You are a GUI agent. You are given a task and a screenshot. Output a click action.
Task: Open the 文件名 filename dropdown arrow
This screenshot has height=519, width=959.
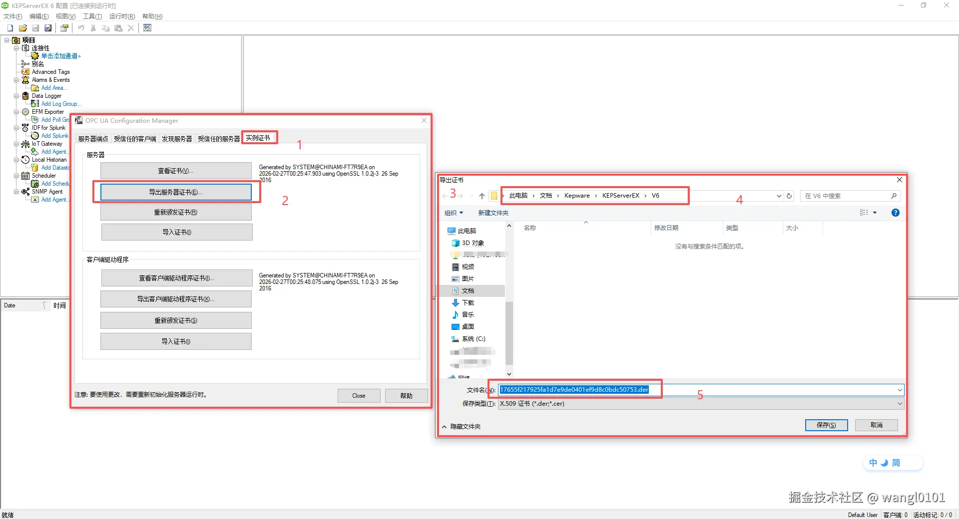(x=900, y=390)
